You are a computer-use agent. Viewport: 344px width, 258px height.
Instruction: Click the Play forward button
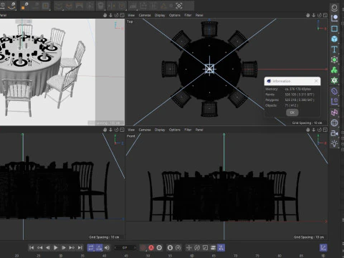[x=56, y=248]
